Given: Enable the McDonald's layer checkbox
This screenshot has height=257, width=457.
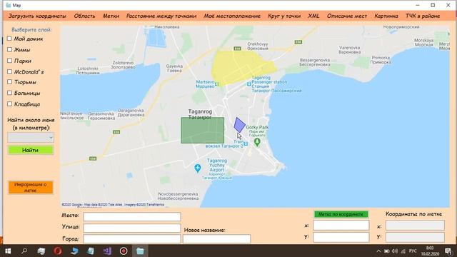Looking at the screenshot, I should click(x=9, y=71).
